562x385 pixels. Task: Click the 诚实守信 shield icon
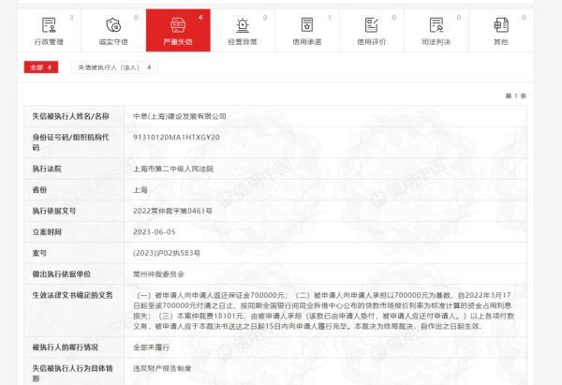point(113,25)
